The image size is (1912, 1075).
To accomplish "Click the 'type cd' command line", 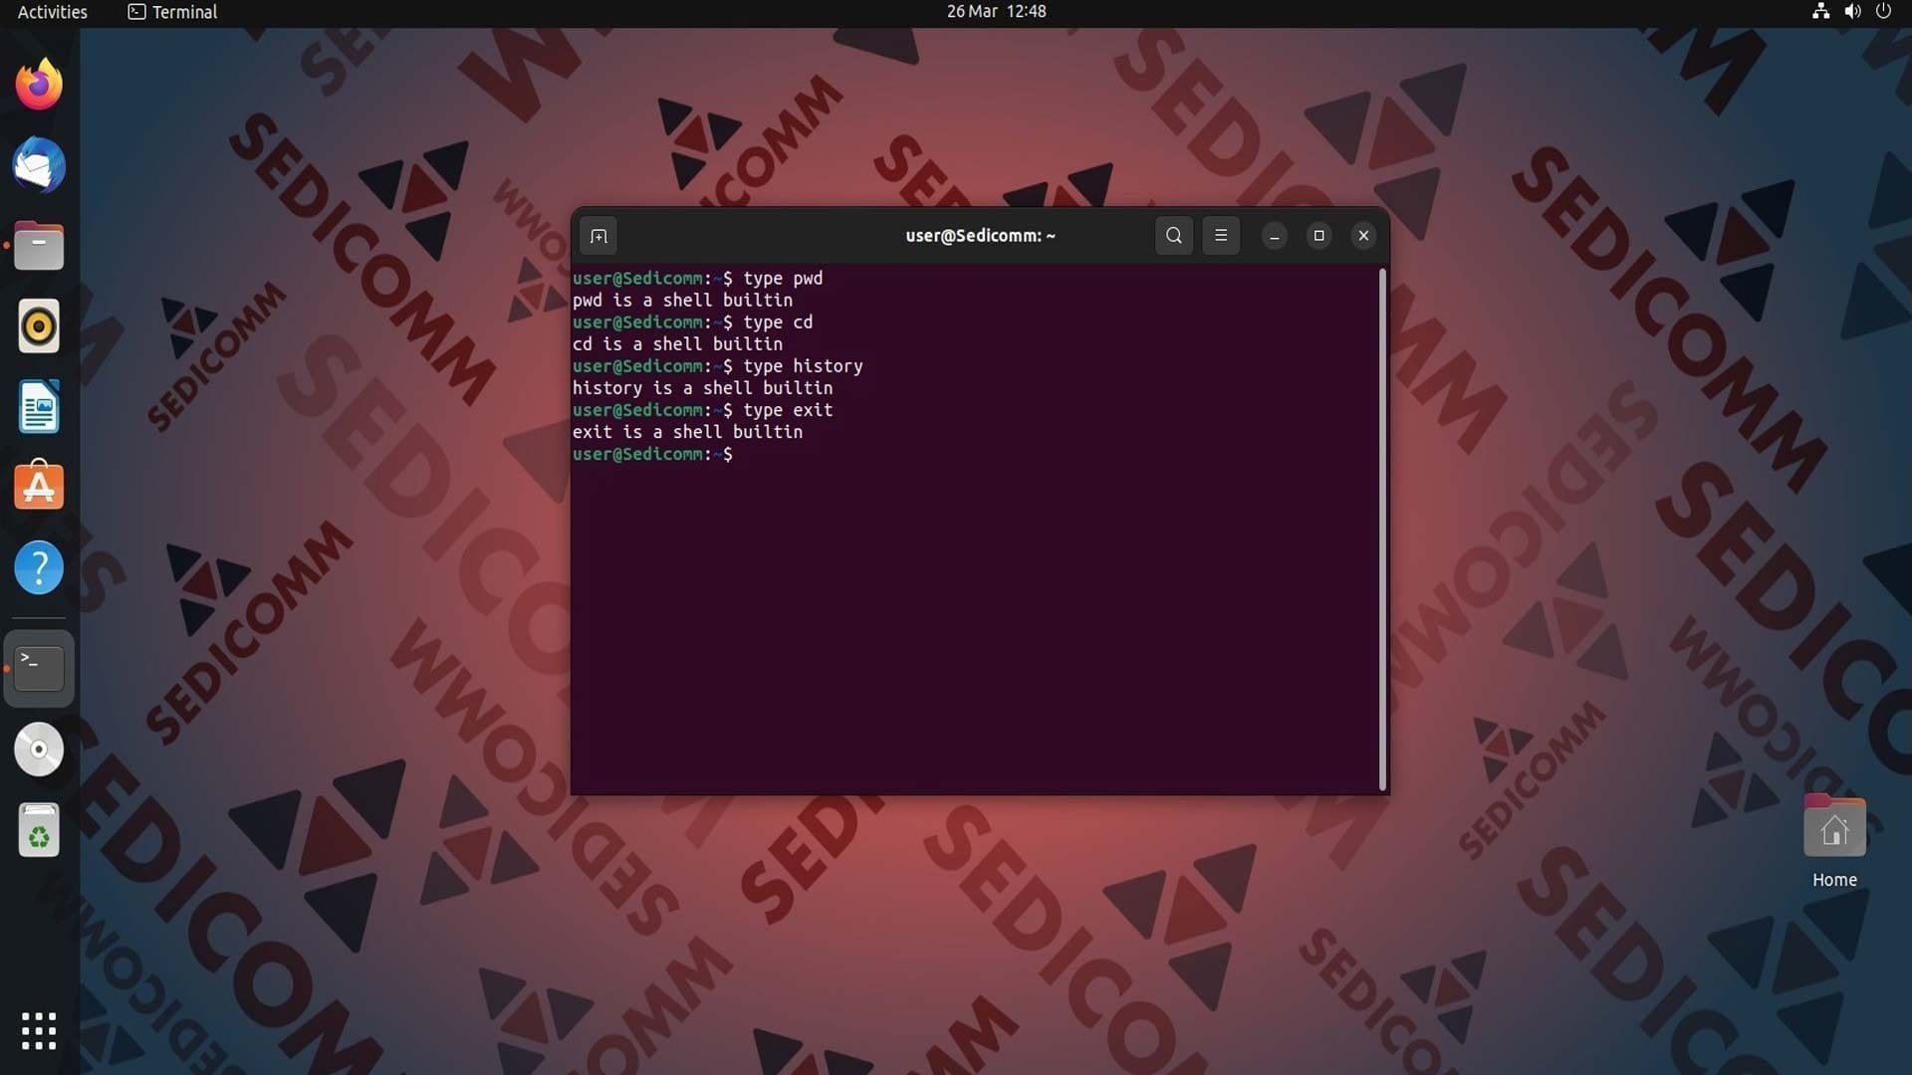I will pos(693,322).
